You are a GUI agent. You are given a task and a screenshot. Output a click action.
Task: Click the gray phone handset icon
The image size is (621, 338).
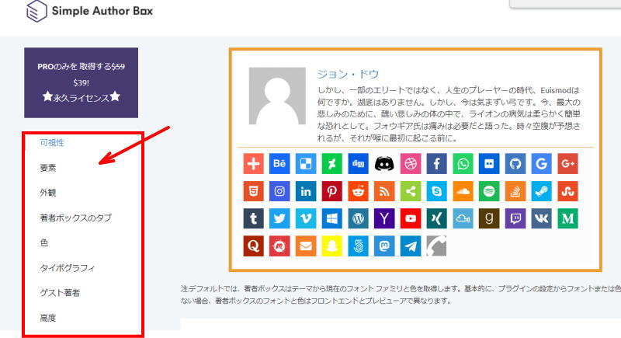coord(436,246)
